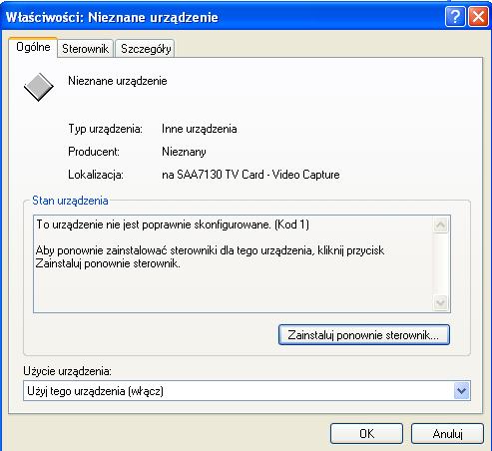Confirm with the OK button
The image size is (492, 451).
click(x=366, y=434)
